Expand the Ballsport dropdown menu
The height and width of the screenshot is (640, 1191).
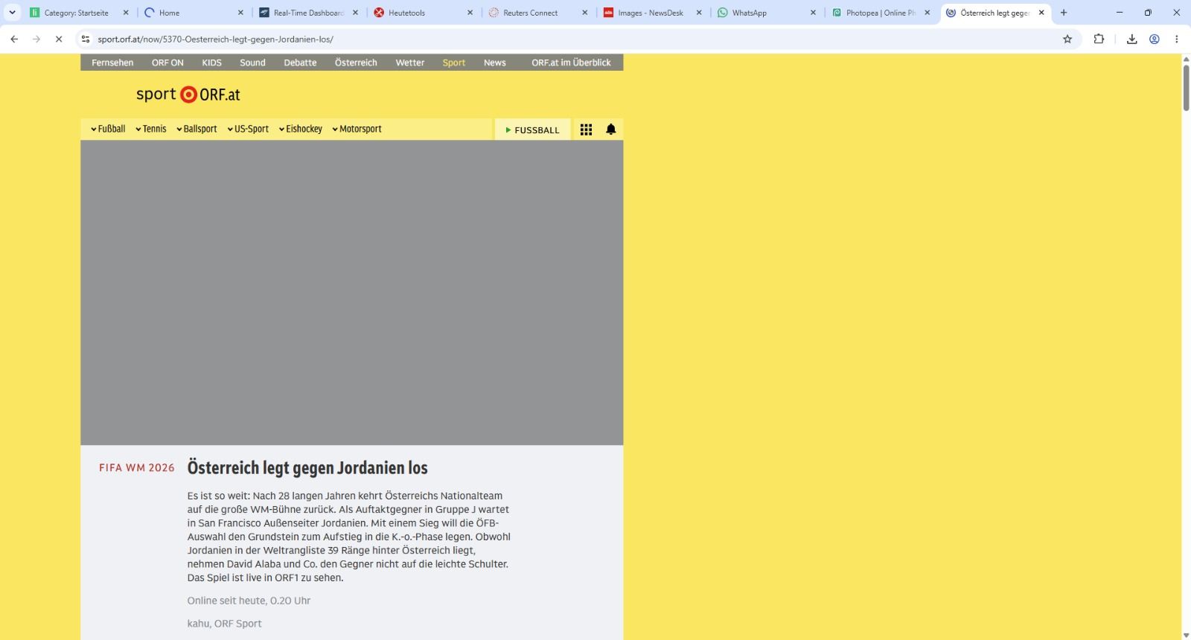[197, 129]
